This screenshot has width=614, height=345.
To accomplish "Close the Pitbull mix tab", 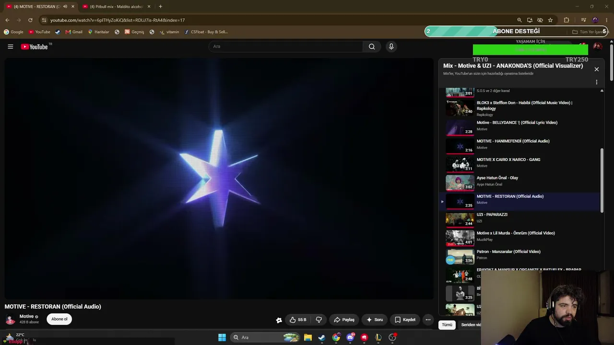I will pos(149,7).
